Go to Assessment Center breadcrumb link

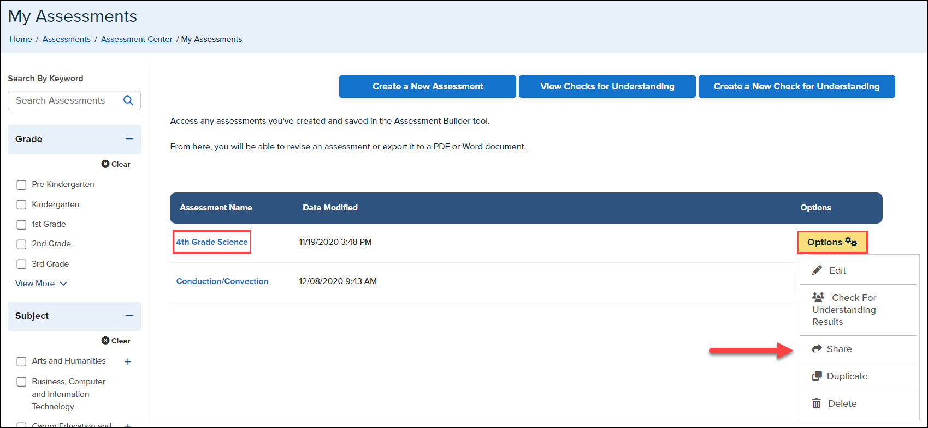coord(137,39)
